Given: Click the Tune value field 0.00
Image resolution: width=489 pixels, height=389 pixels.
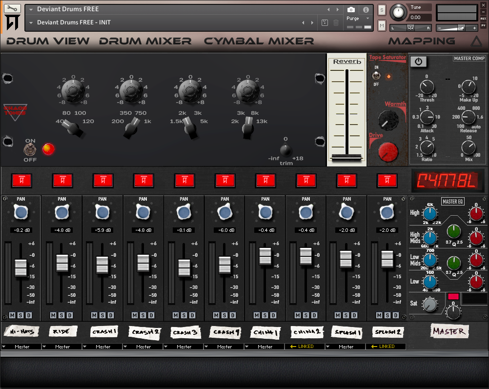Looking at the screenshot, I should tap(420, 18).
